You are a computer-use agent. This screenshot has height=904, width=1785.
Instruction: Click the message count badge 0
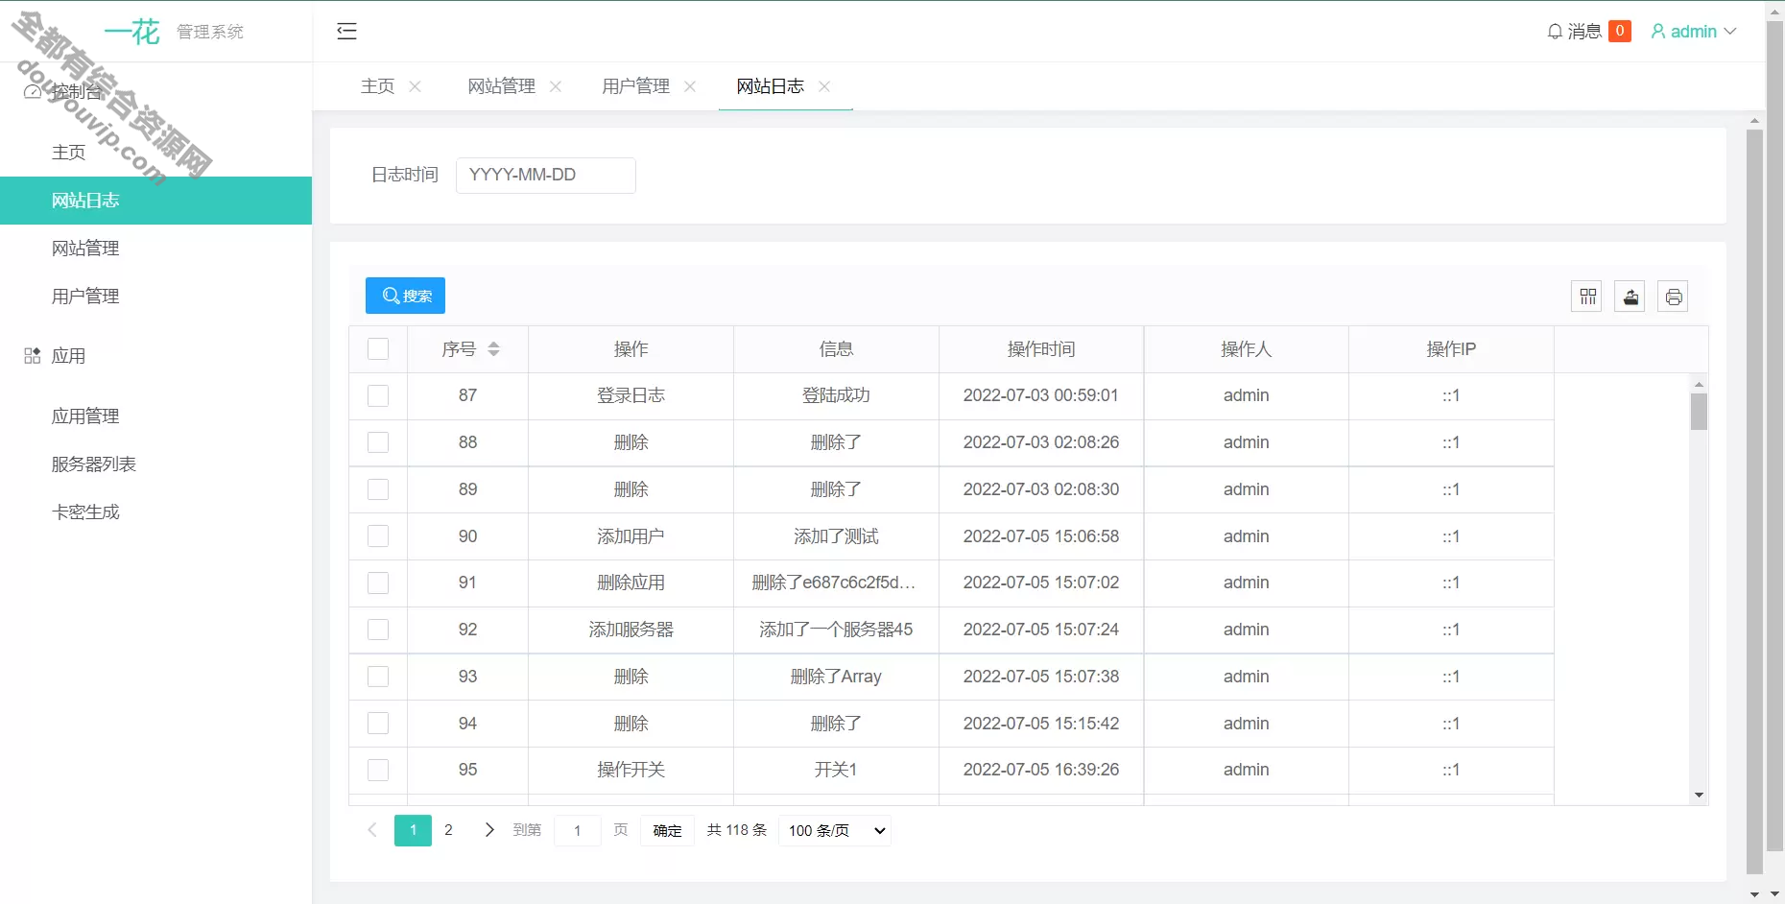pos(1620,32)
